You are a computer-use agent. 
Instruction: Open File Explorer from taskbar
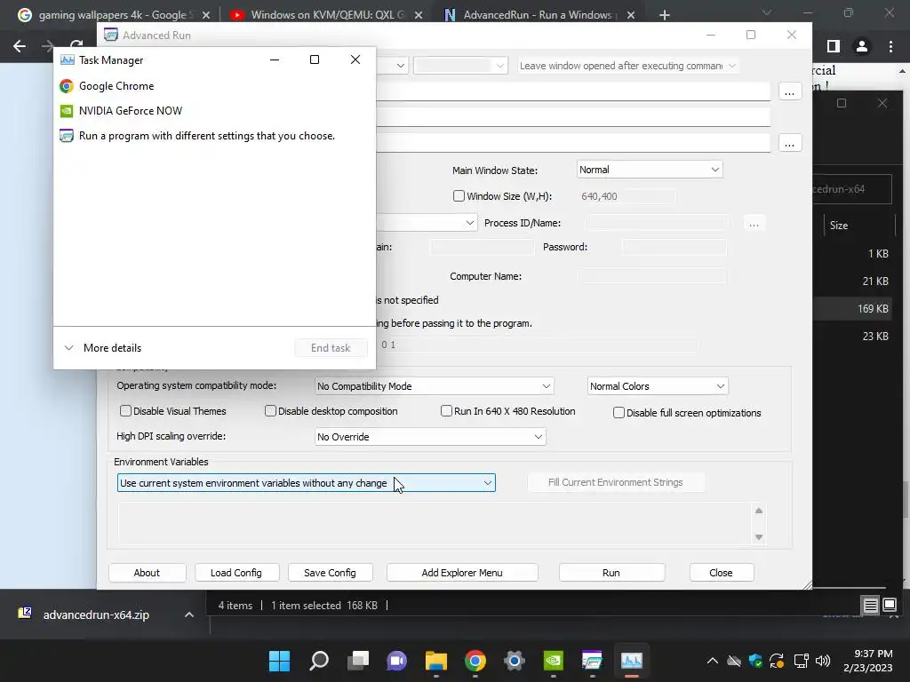435,661
